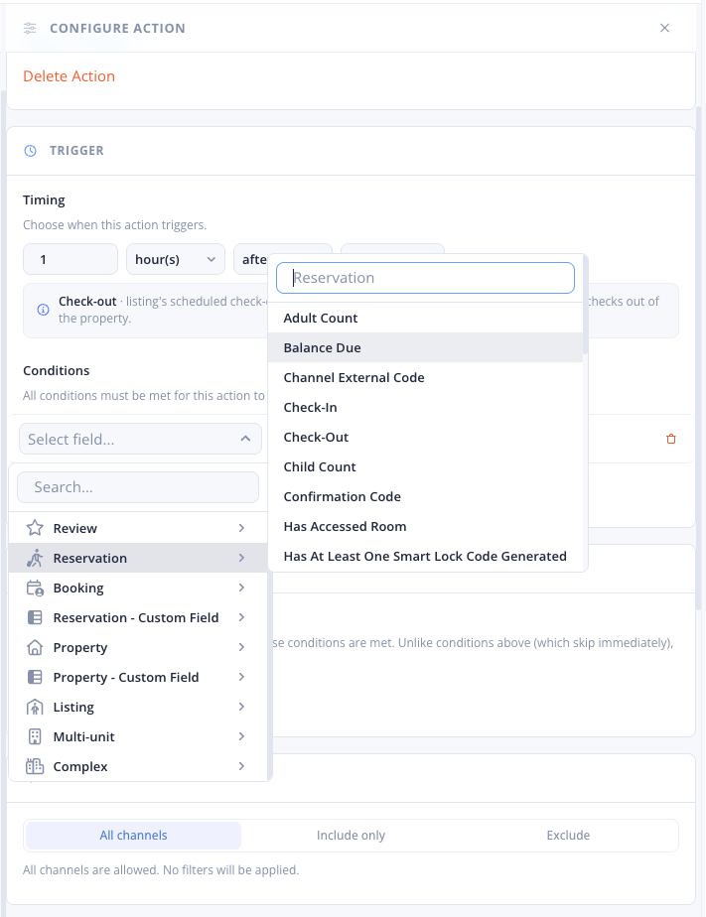
Task: Expand the Review submenu chevron
Action: point(241,528)
